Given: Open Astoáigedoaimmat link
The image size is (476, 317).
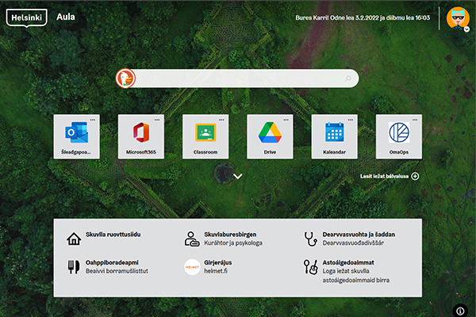Looking at the screenshot, I should click(348, 262).
